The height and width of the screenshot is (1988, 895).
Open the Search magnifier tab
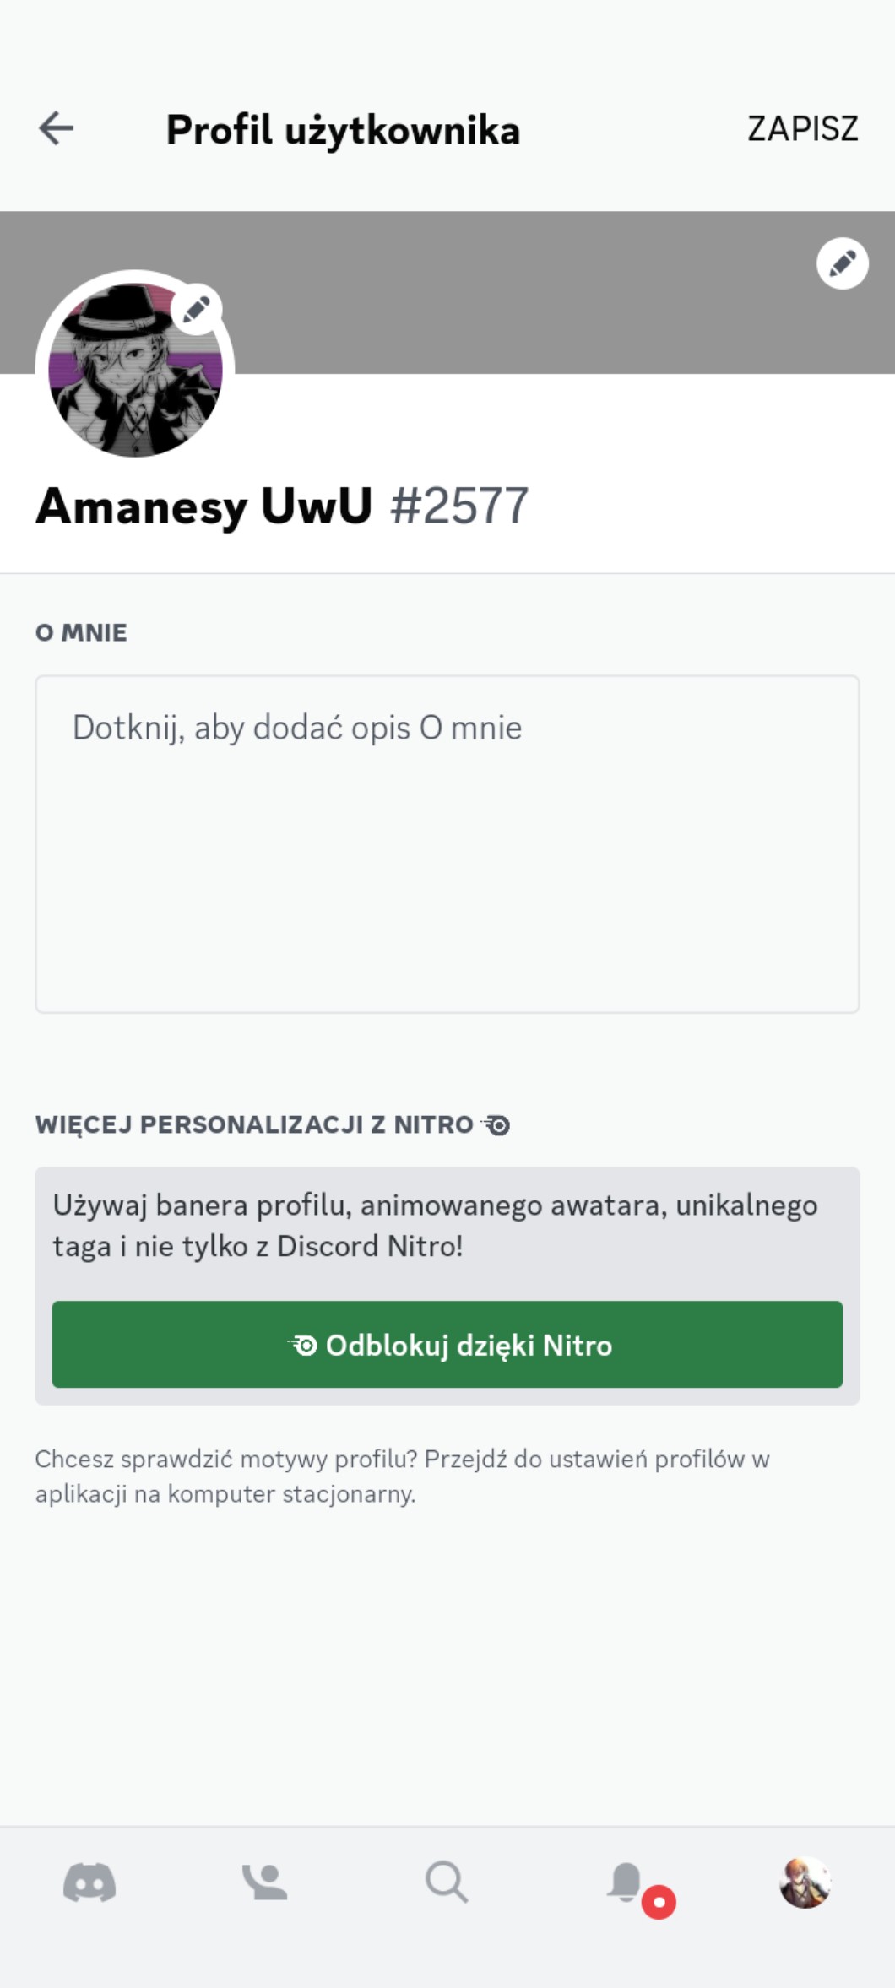tap(446, 1882)
